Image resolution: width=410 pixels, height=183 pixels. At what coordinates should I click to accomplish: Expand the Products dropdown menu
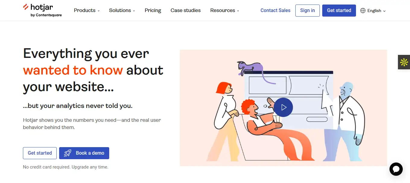[x=87, y=10]
